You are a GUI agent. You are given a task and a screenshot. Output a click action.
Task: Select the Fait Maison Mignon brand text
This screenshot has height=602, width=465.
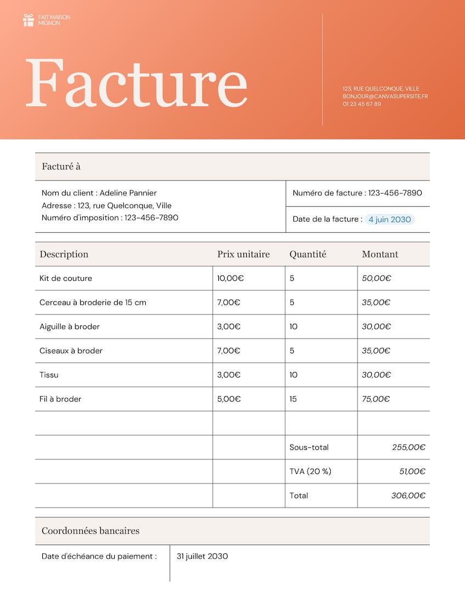click(54, 20)
